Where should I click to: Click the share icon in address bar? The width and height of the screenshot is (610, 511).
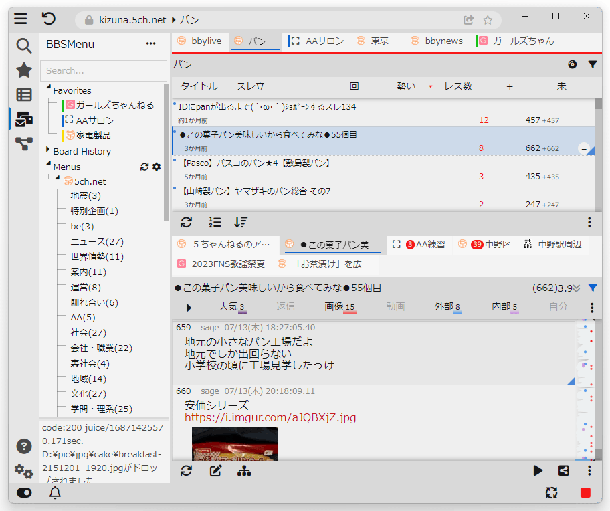[x=468, y=20]
